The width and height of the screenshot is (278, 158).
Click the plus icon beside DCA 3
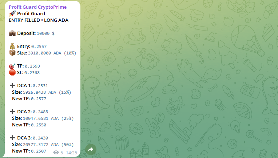pyautogui.click(x=12, y=138)
